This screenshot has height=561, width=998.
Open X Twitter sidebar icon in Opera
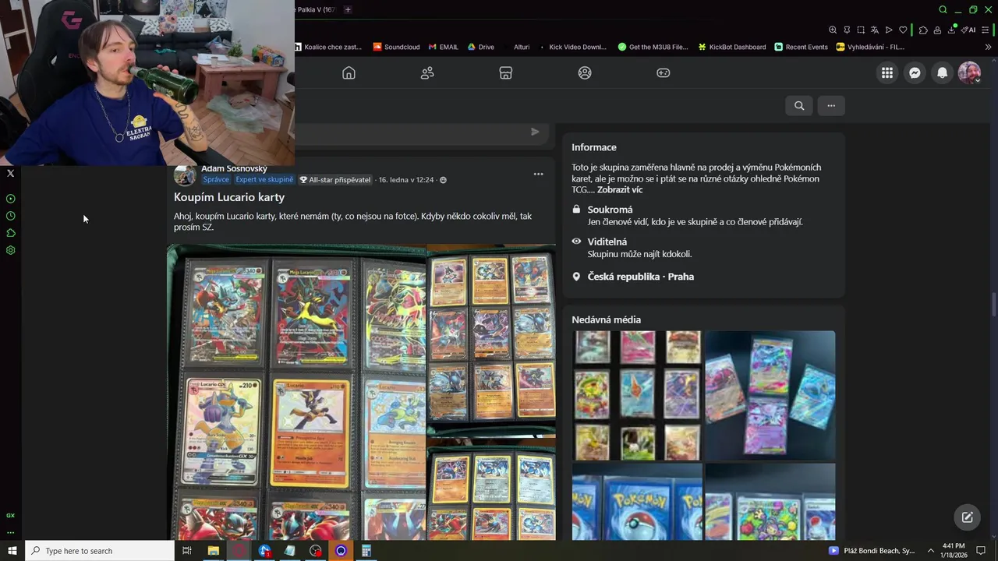(x=10, y=173)
